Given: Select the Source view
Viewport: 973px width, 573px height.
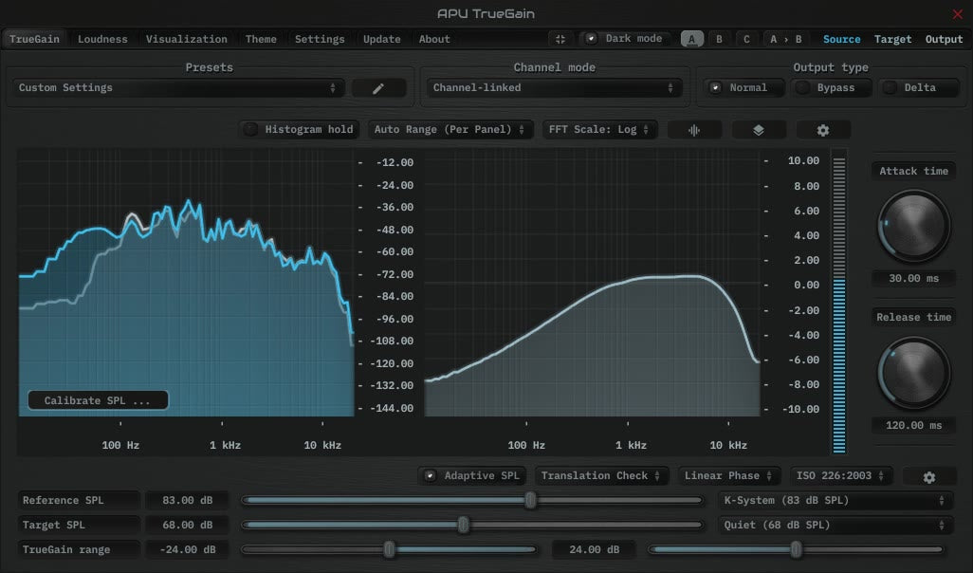Looking at the screenshot, I should 841,39.
